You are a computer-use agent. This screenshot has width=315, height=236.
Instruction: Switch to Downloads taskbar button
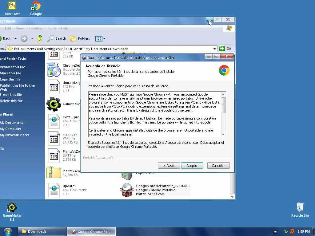pyautogui.click(x=42, y=231)
